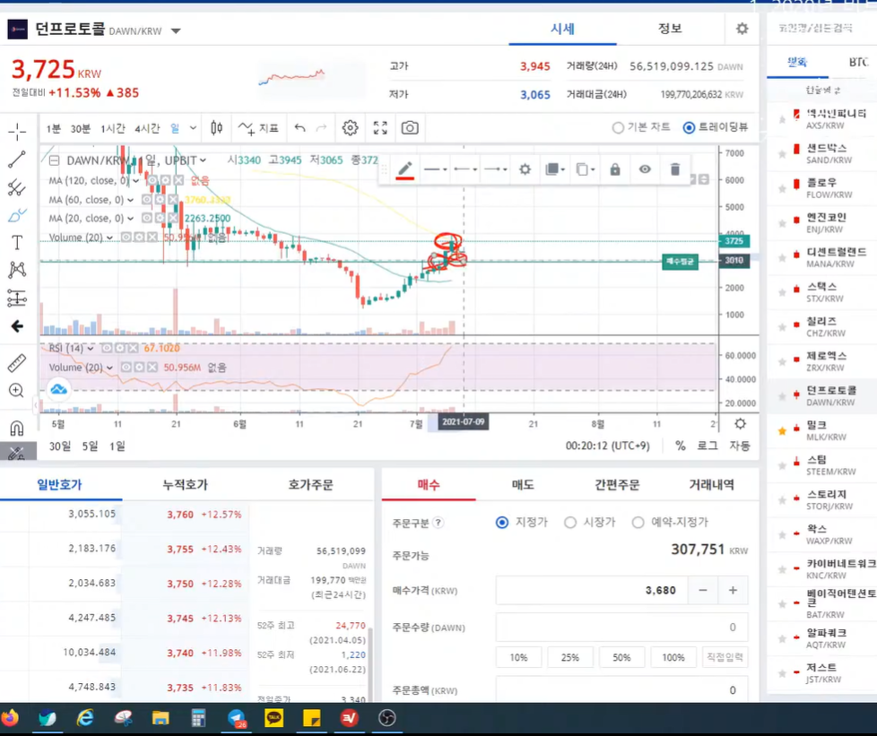Select the 30일 date range
Screen dimensions: 877x736
60,446
